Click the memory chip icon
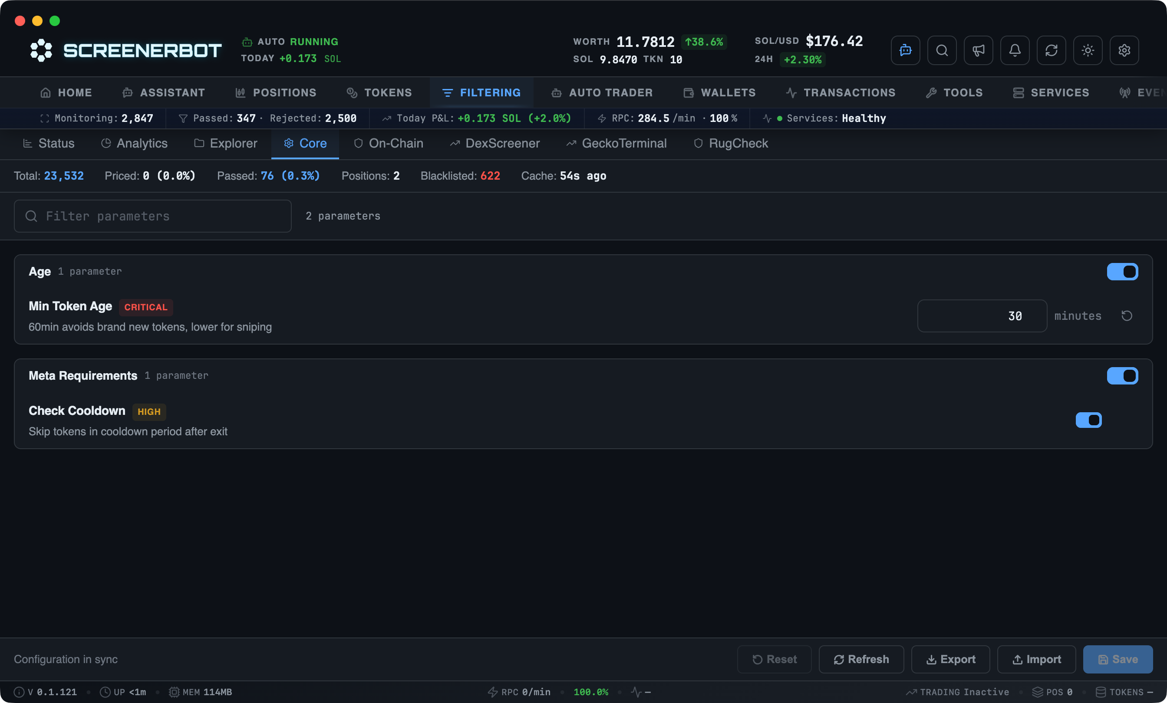This screenshot has height=703, width=1167. coord(174,692)
